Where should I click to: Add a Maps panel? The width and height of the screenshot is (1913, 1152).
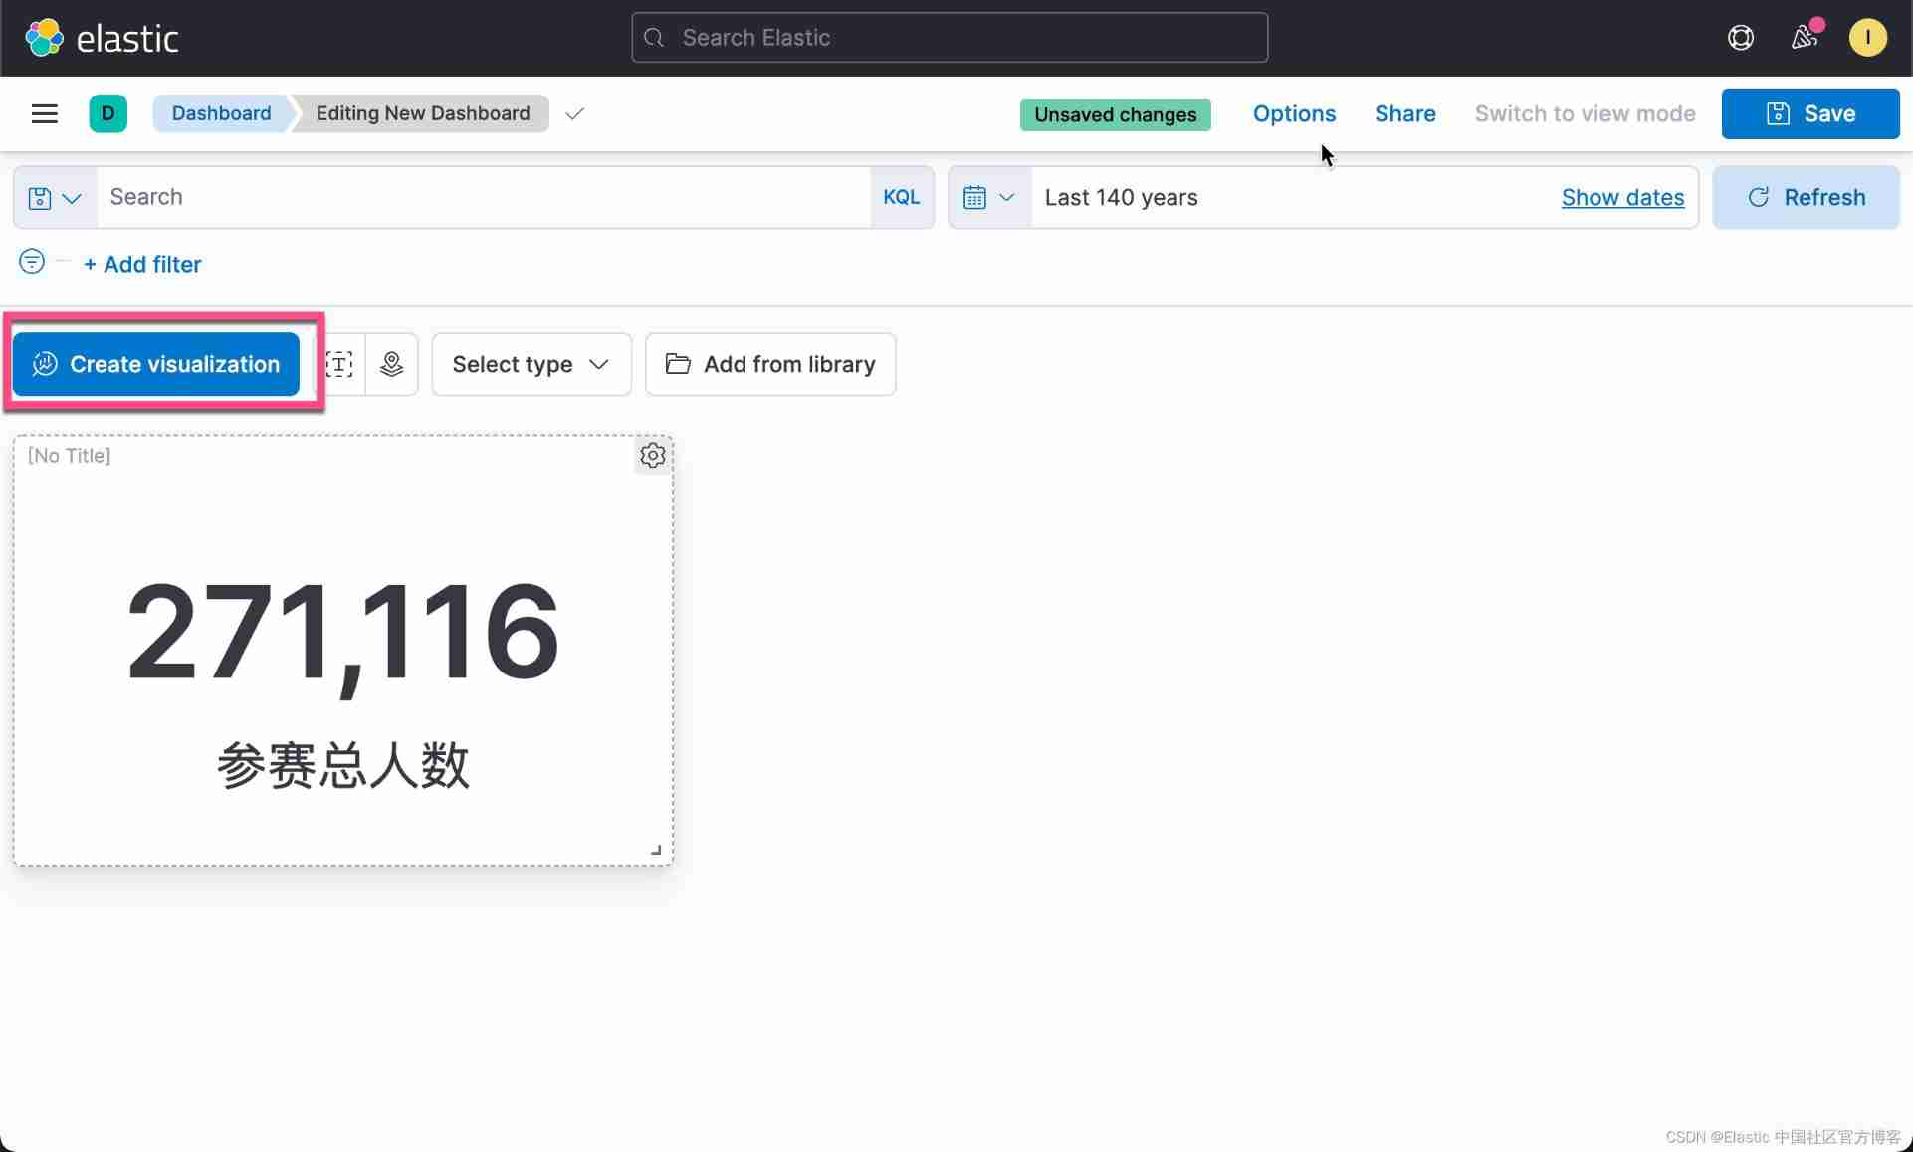coord(391,364)
